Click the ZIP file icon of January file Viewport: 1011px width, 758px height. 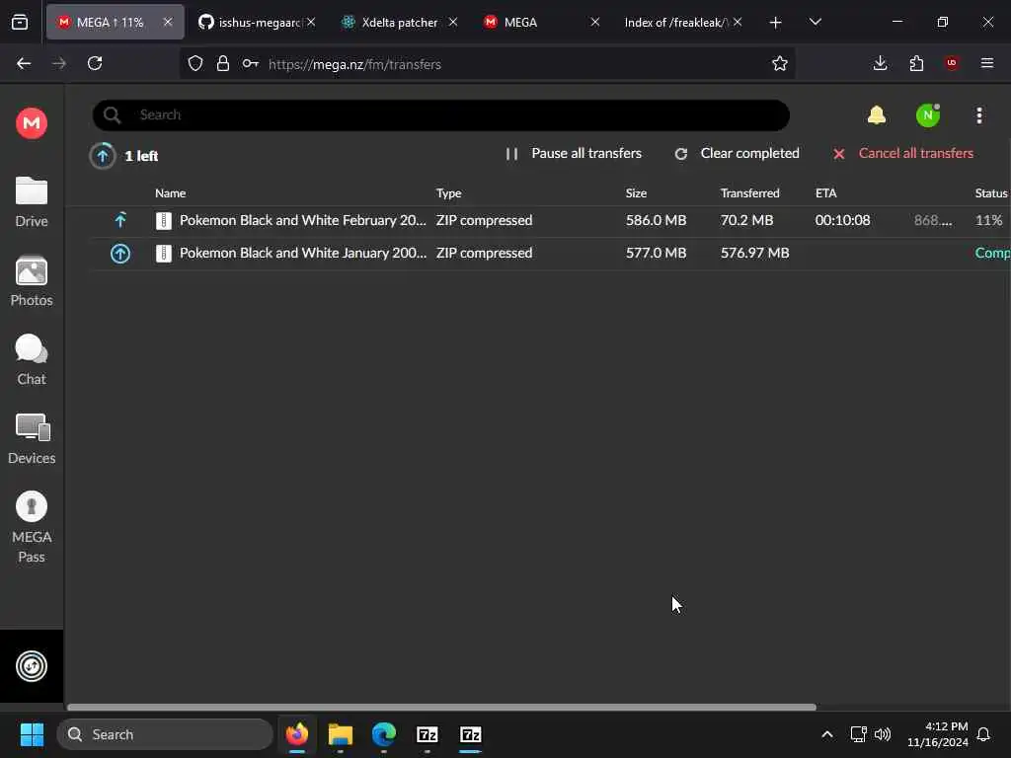(x=164, y=254)
